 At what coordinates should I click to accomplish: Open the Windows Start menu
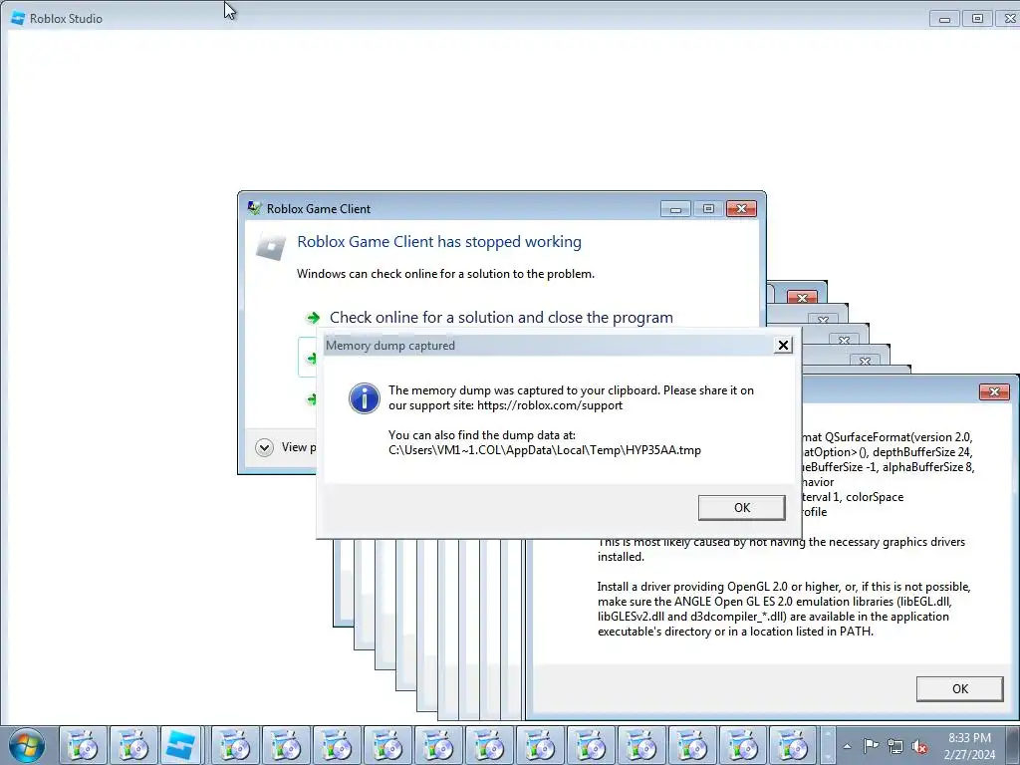pos(26,745)
